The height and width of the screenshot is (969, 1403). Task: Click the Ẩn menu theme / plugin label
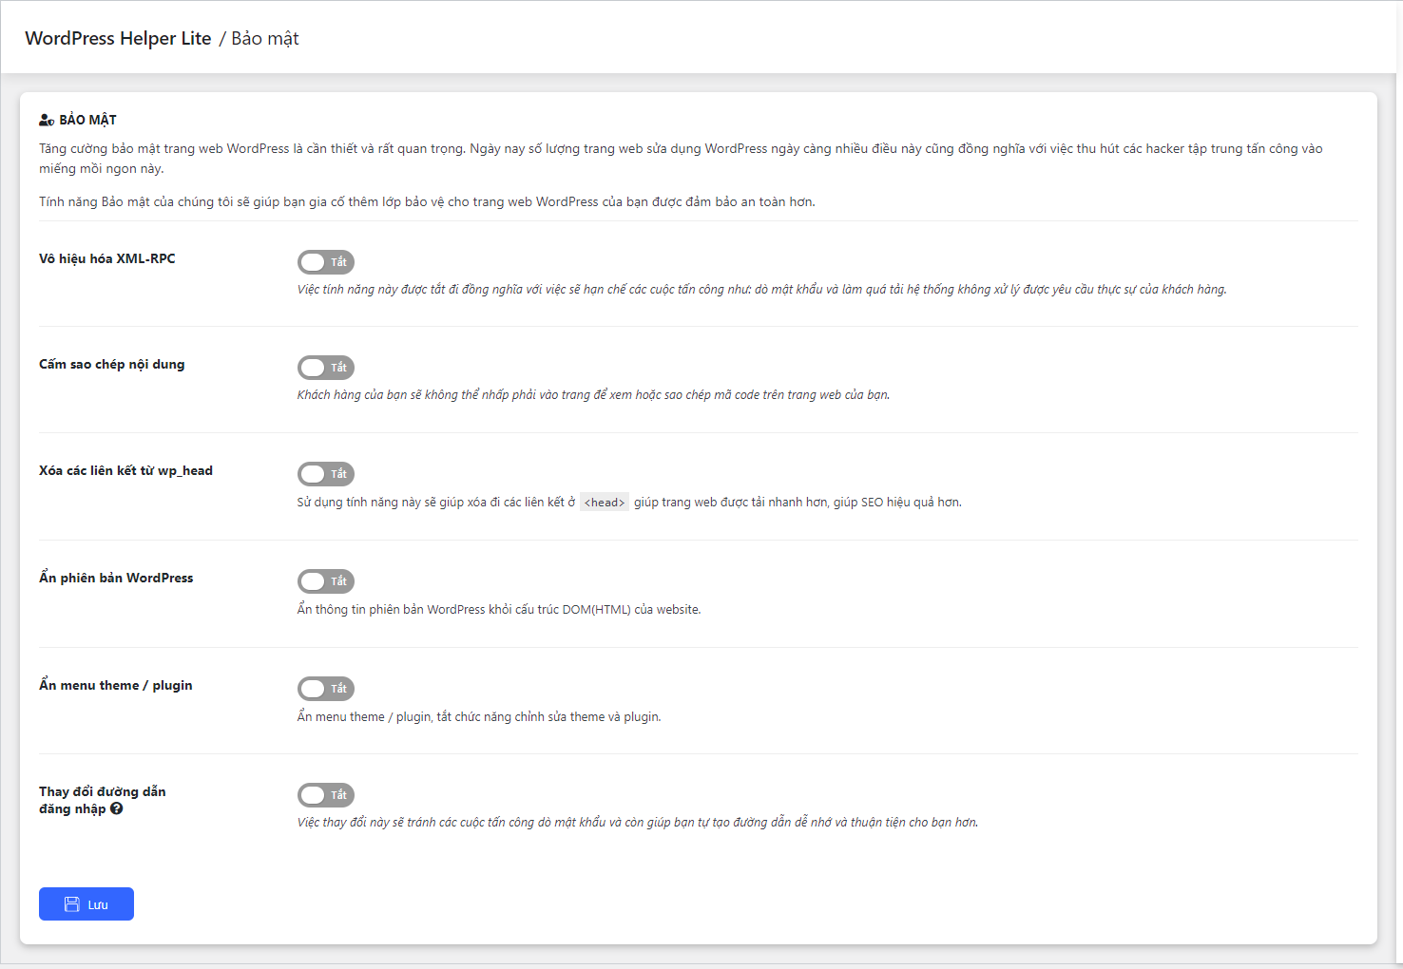pos(116,685)
